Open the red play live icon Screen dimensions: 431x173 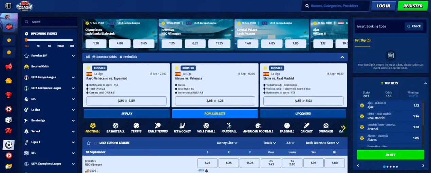click(9, 156)
